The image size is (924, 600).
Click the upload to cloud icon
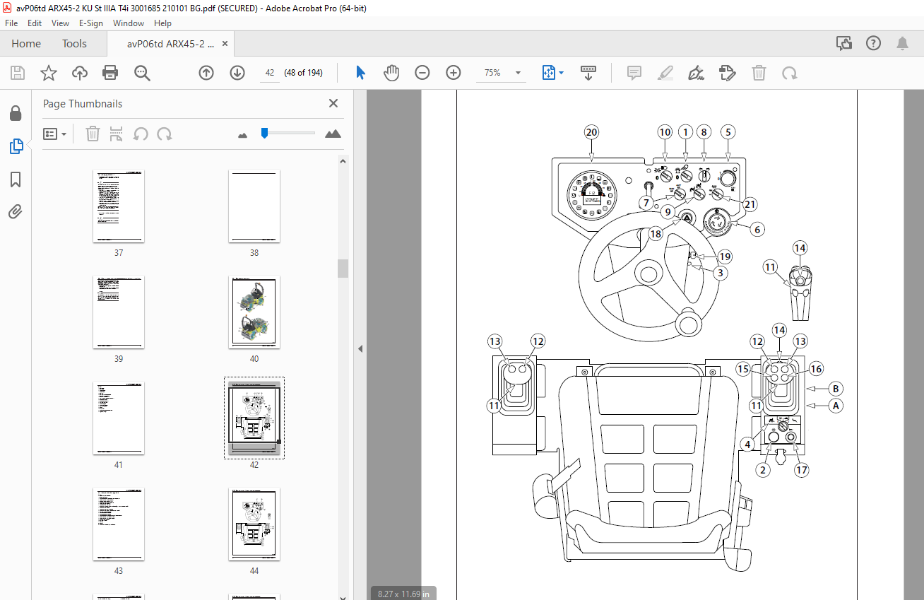[x=80, y=73]
